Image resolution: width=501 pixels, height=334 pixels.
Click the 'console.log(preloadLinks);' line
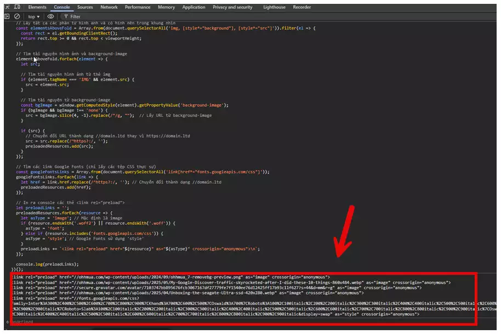tap(47, 264)
